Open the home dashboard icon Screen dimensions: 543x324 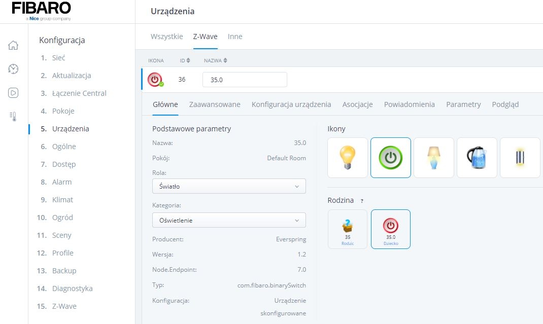tap(13, 45)
